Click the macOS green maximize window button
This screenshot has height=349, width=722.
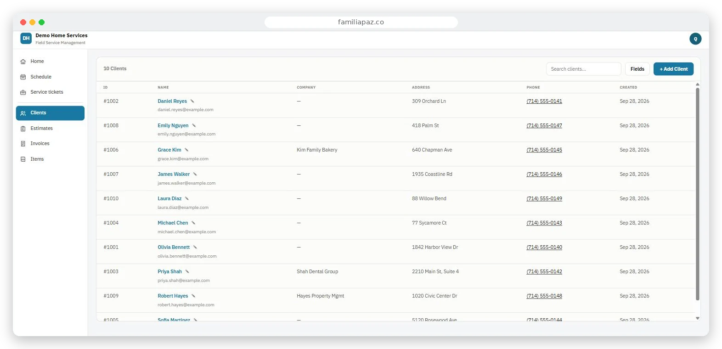point(41,22)
